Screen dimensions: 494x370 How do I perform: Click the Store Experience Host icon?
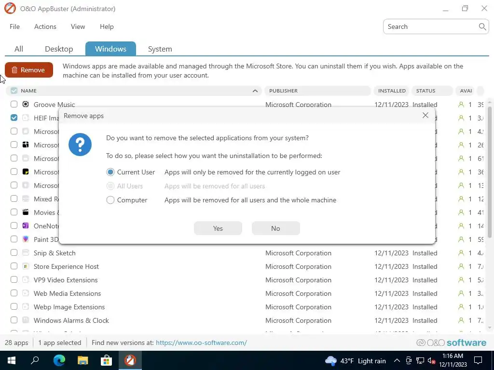click(x=26, y=266)
